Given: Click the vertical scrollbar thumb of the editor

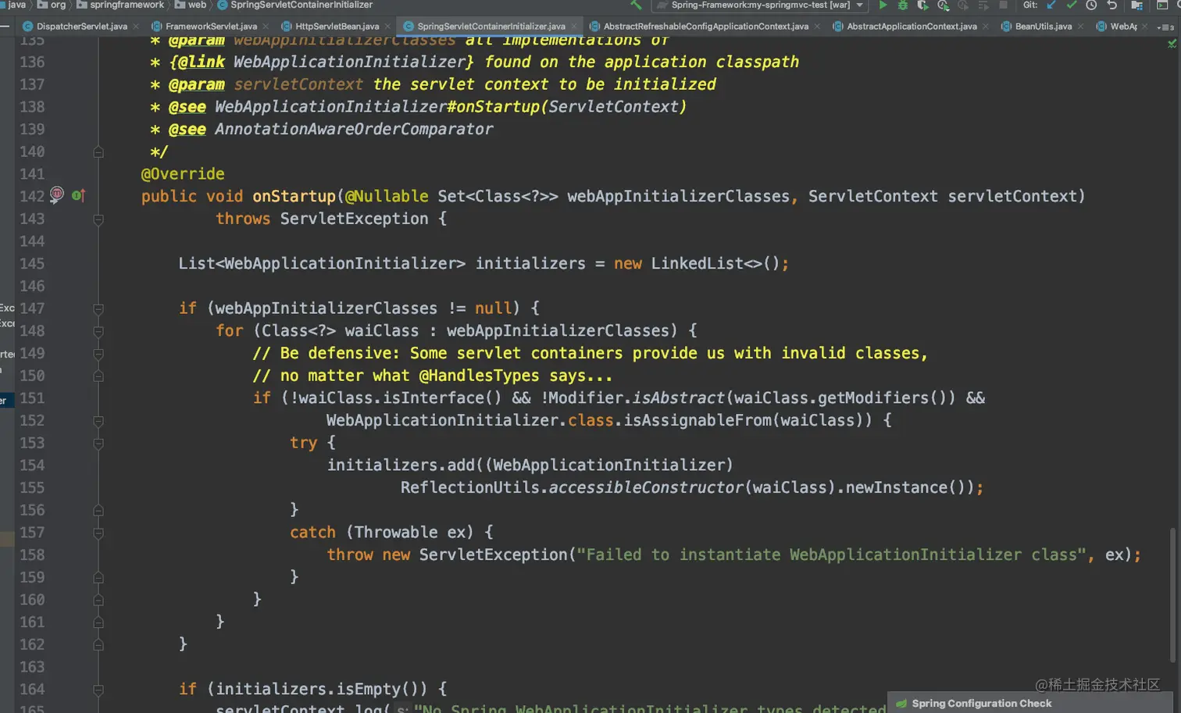Looking at the screenshot, I should pos(1172,595).
